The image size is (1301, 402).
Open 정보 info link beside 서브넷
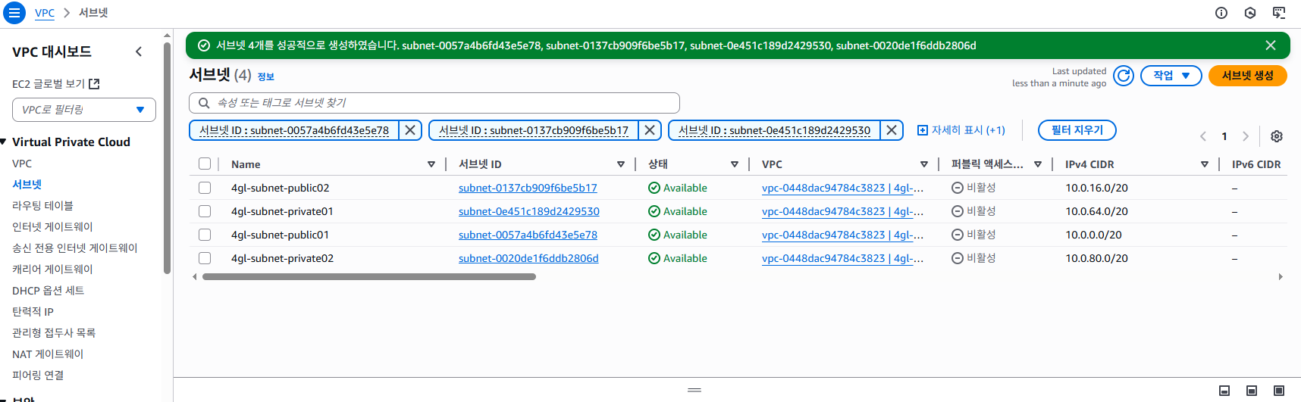(x=265, y=76)
